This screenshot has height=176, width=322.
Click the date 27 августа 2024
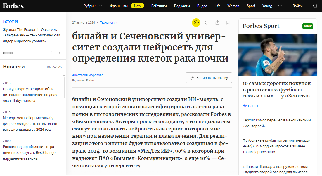pyautogui.click(x=83, y=22)
